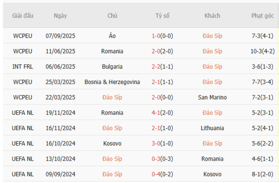
Task: Click Kosovo in the 16/10/2024 row
Action: coord(112,144)
